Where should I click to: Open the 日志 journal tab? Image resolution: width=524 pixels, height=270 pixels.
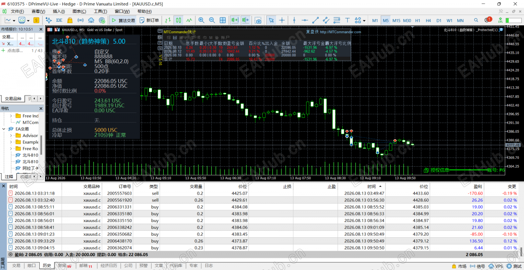[x=209, y=266]
